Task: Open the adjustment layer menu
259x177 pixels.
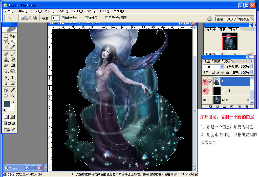Action: 232,107
